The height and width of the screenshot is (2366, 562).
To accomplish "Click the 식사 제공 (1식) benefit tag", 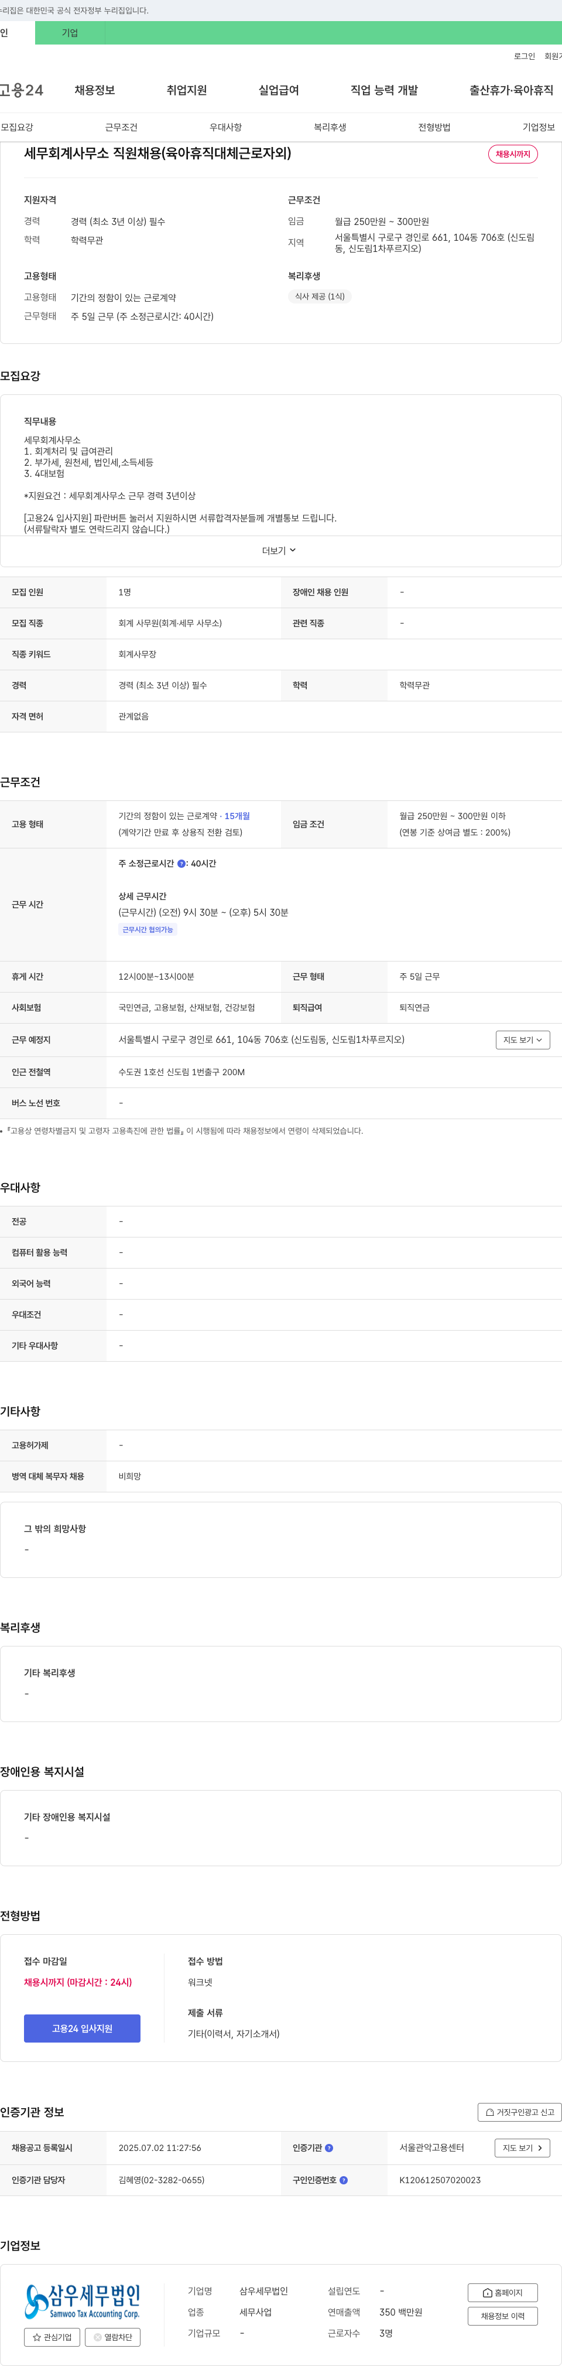I will [x=320, y=296].
